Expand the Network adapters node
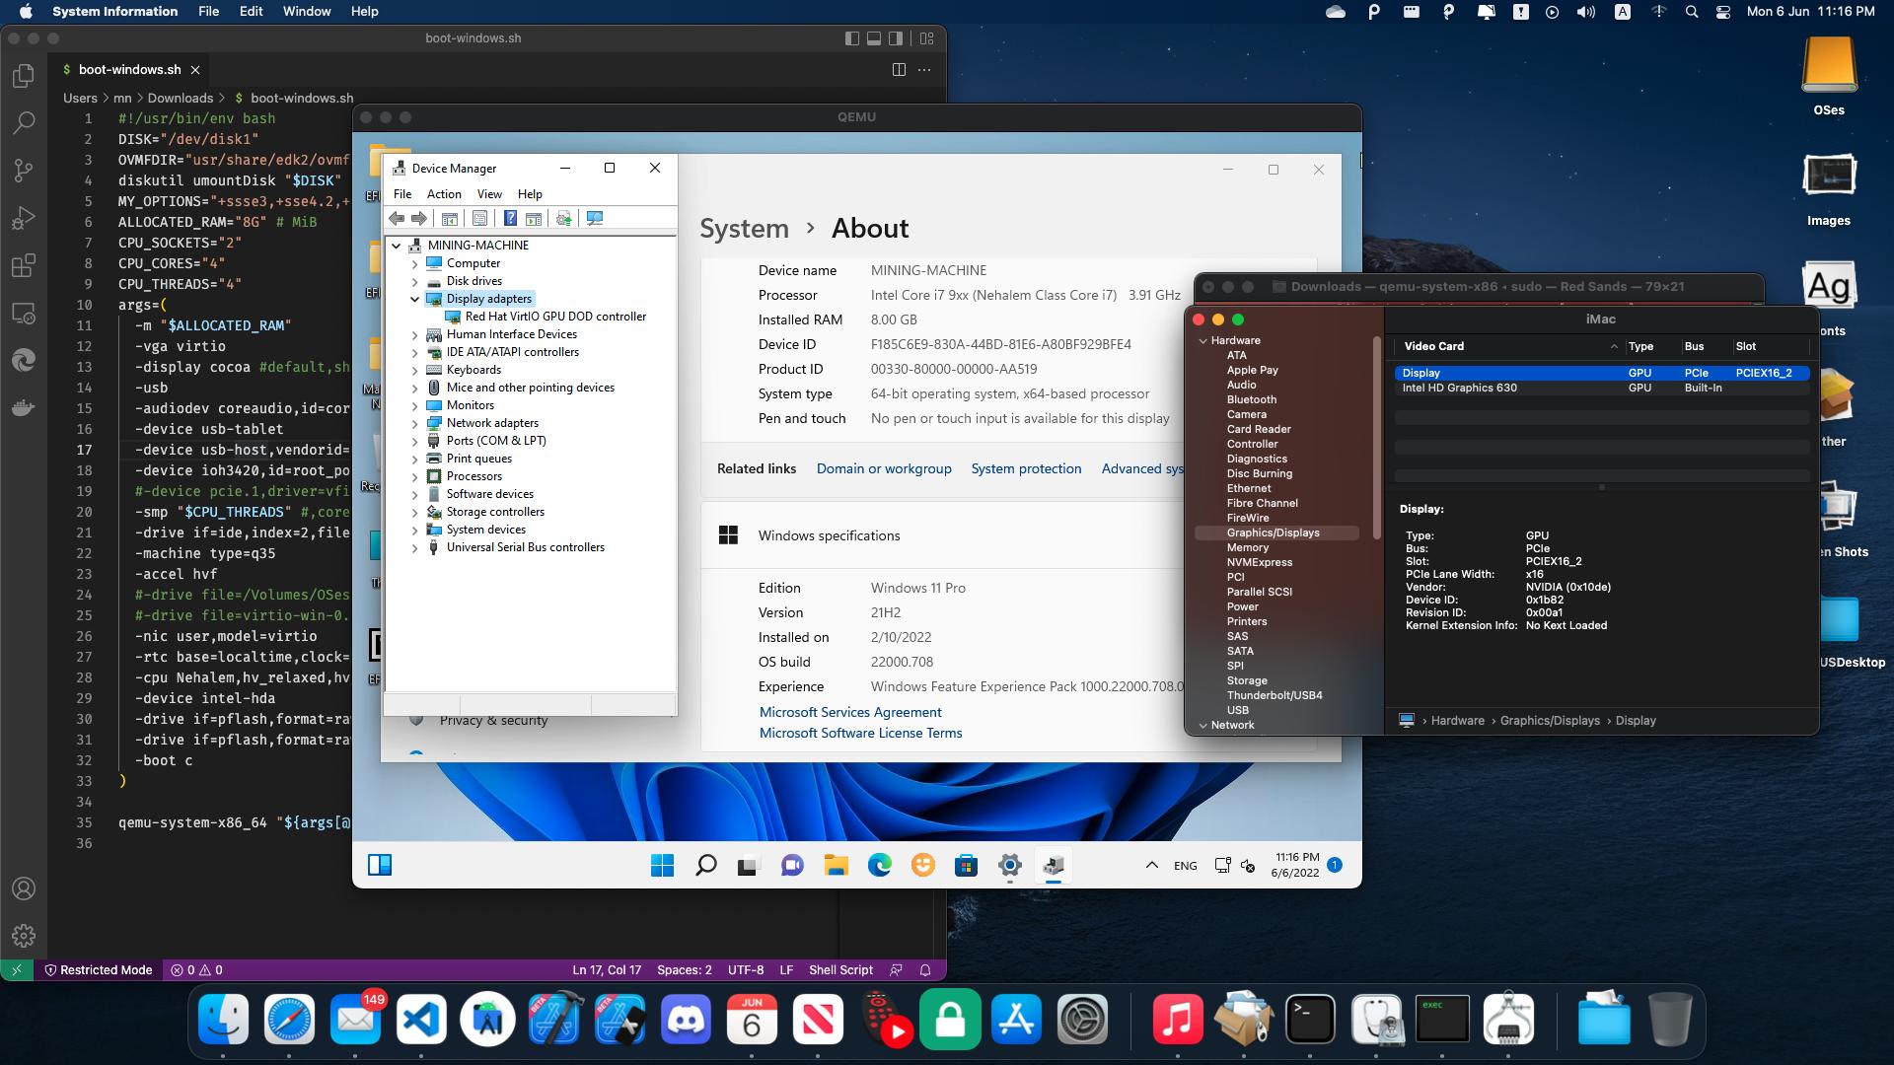Viewport: 1894px width, 1065px height. tap(414, 423)
